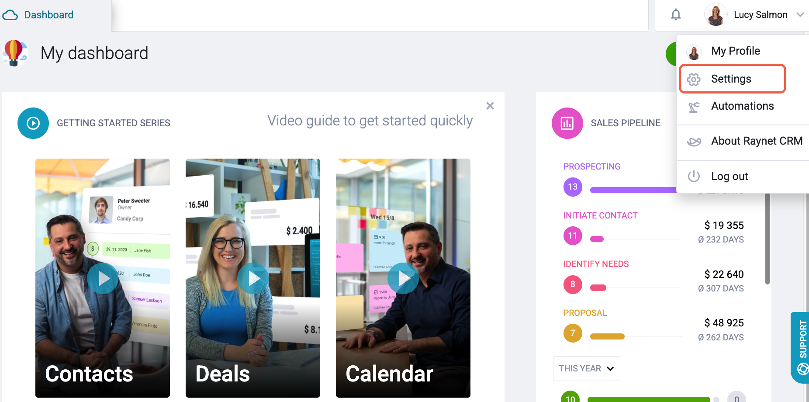Play the Deals tutorial video
Viewport: 809px width, 402px height.
pos(253,278)
